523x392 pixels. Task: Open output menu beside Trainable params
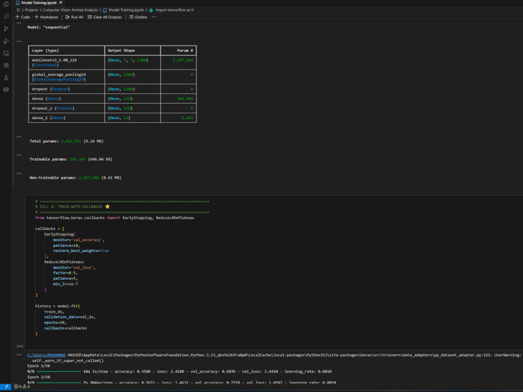click(19, 155)
